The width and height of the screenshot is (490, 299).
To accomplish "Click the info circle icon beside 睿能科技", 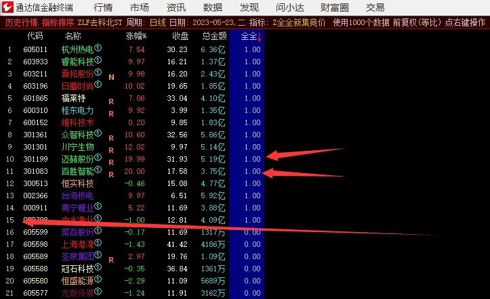I will click(x=98, y=60).
